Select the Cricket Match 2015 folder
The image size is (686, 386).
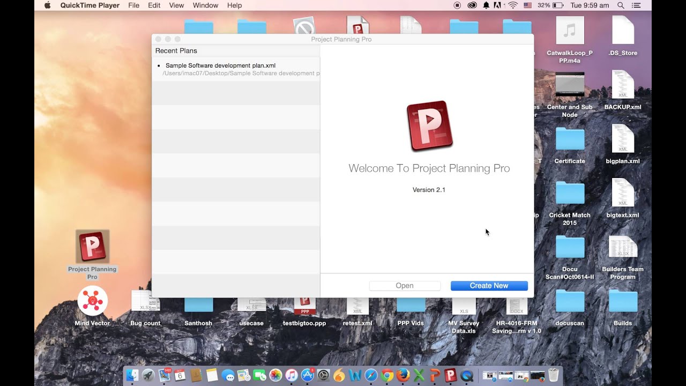click(x=570, y=203)
